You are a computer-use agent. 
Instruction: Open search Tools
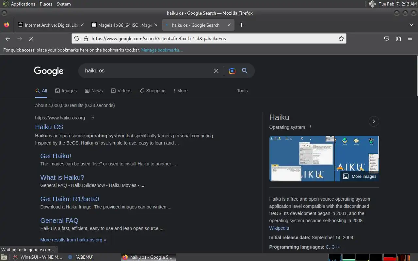click(242, 91)
